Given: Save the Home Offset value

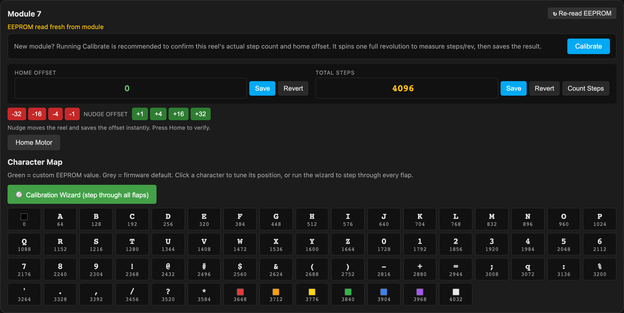Looking at the screenshot, I should point(262,88).
